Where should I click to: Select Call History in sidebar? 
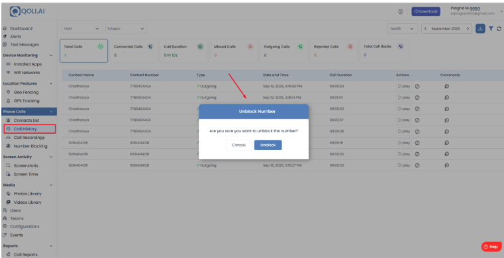[25, 129]
